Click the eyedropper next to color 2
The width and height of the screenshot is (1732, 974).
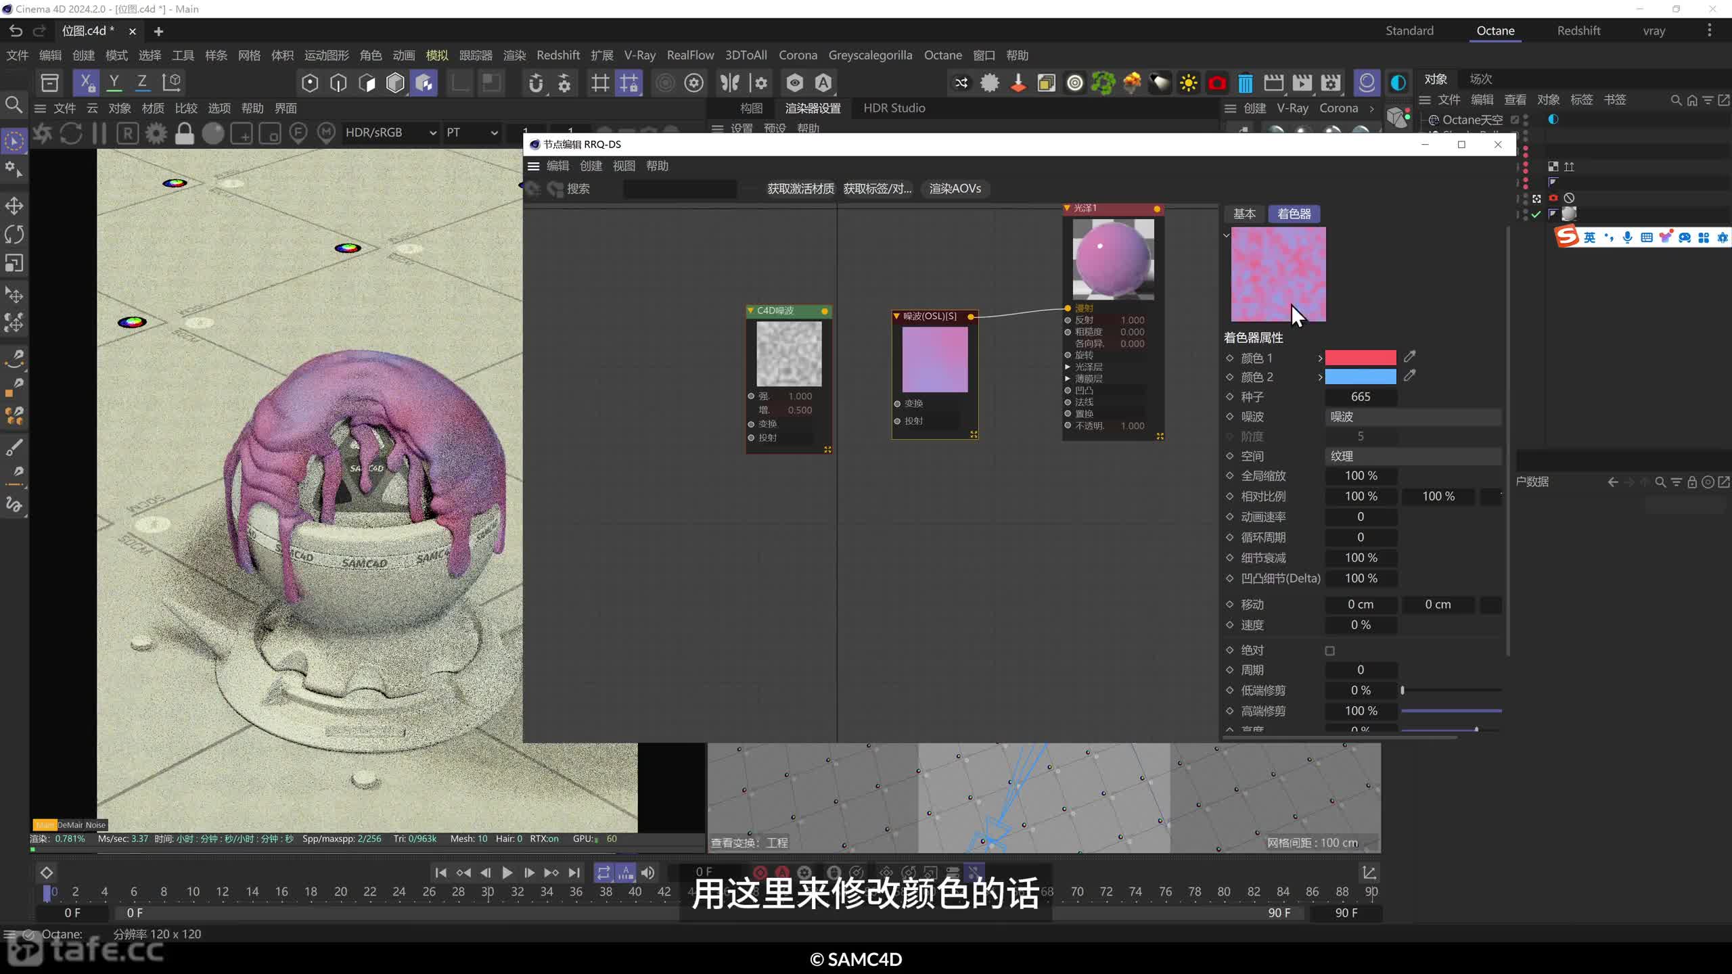tap(1410, 375)
